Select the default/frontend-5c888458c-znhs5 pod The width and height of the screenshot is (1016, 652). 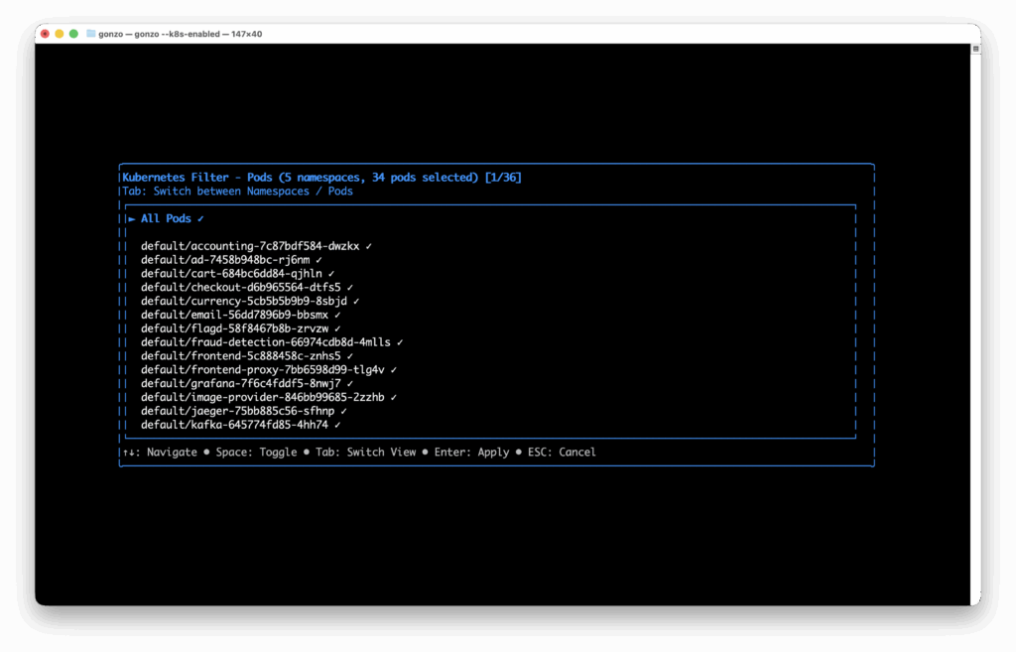pyautogui.click(x=240, y=356)
